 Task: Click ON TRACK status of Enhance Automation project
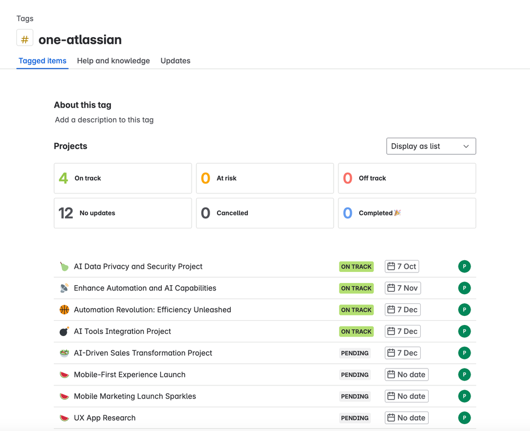[357, 288]
